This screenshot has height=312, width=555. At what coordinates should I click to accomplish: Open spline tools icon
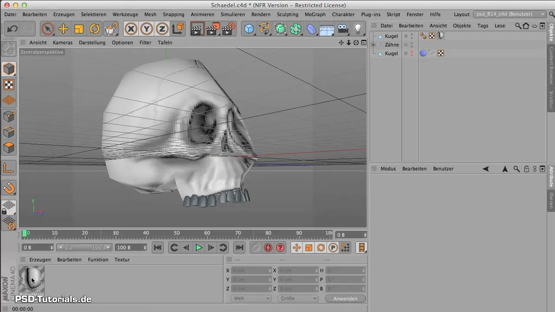click(x=264, y=29)
